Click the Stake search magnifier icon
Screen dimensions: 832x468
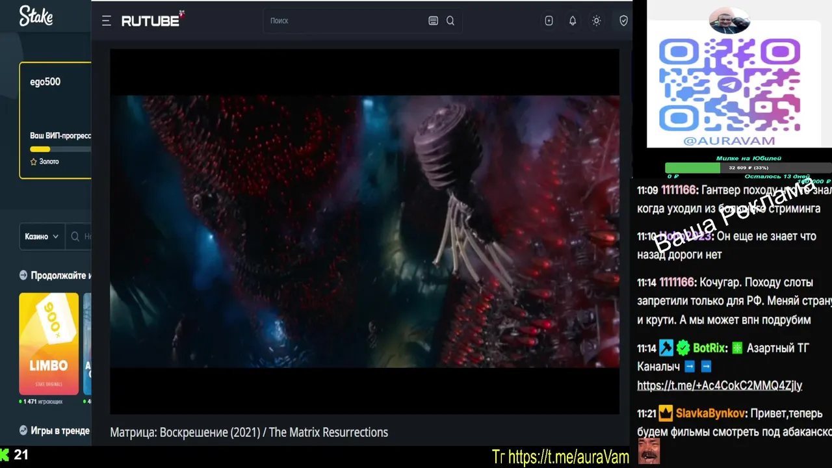tap(75, 237)
